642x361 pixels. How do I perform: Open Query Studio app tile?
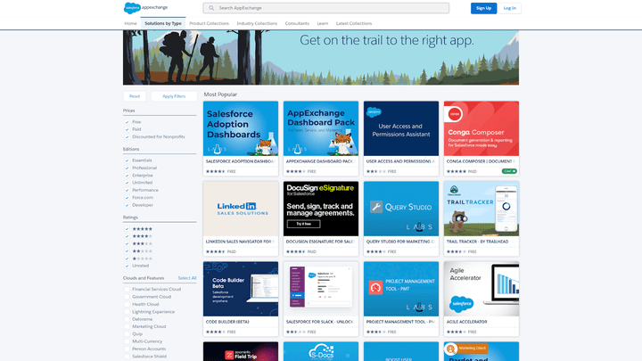[x=401, y=218]
